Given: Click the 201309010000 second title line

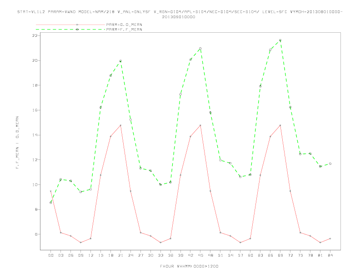Looking at the screenshot, I should pos(179,17).
